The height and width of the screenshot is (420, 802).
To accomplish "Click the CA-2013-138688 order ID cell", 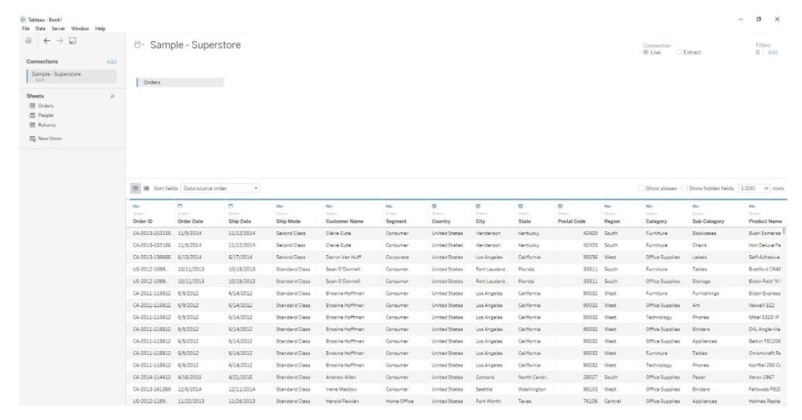I will pos(151,258).
